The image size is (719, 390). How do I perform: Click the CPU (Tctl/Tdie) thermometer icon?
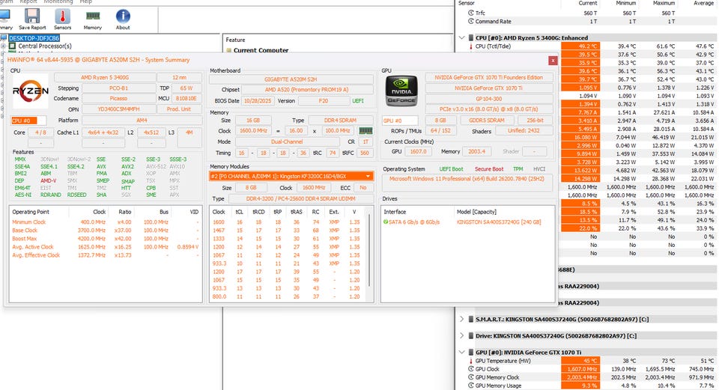click(x=470, y=46)
